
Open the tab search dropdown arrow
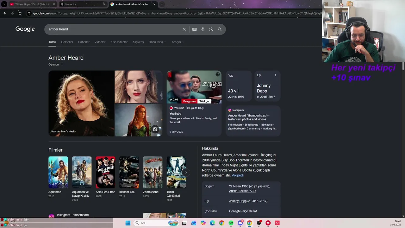coord(4,4)
